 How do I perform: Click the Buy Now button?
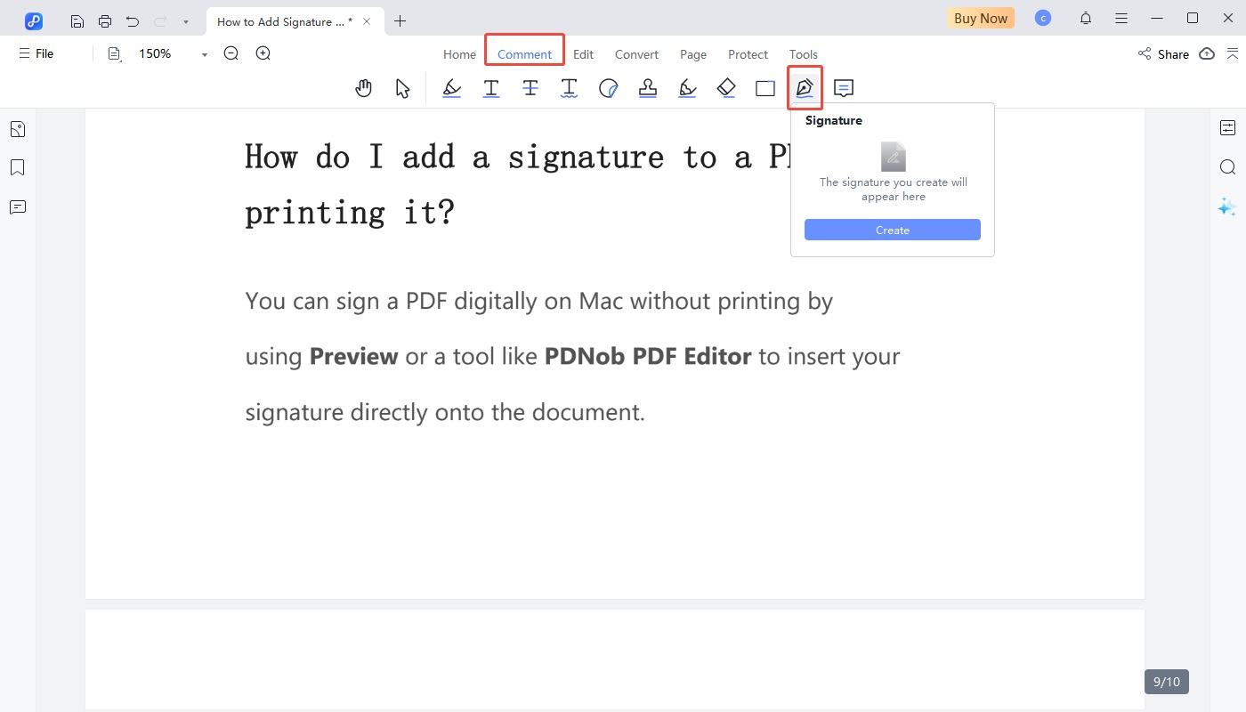(980, 18)
